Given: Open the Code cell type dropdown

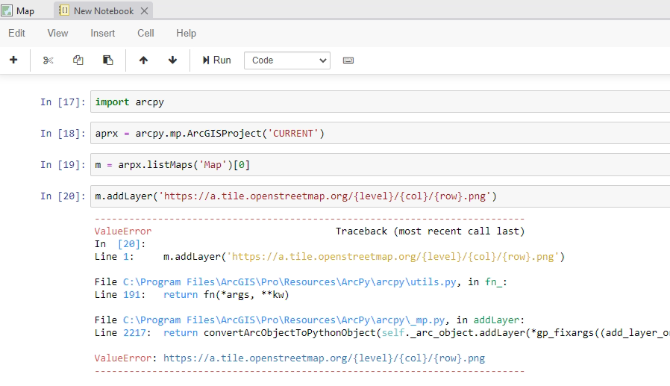Looking at the screenshot, I should coord(287,60).
